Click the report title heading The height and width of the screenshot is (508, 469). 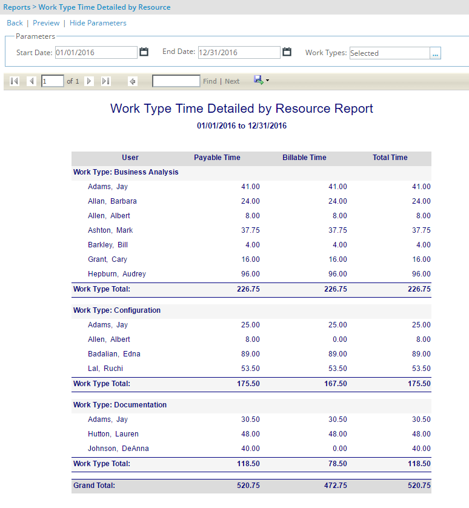242,109
